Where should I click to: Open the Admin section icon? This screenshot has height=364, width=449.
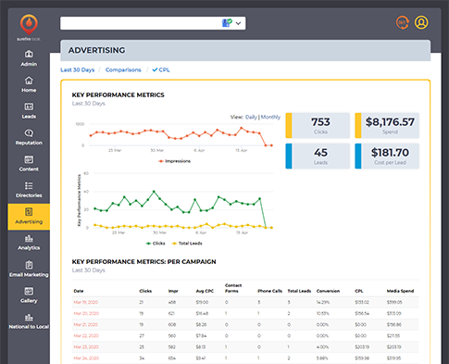[x=29, y=54]
